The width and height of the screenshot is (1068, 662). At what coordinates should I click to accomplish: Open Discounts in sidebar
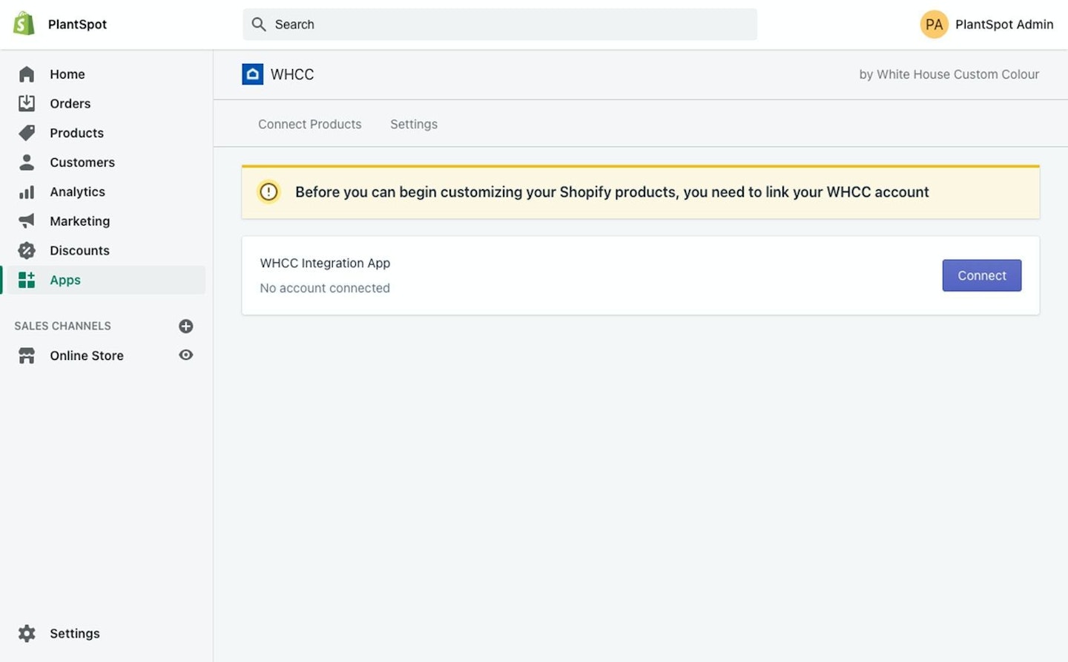(80, 250)
